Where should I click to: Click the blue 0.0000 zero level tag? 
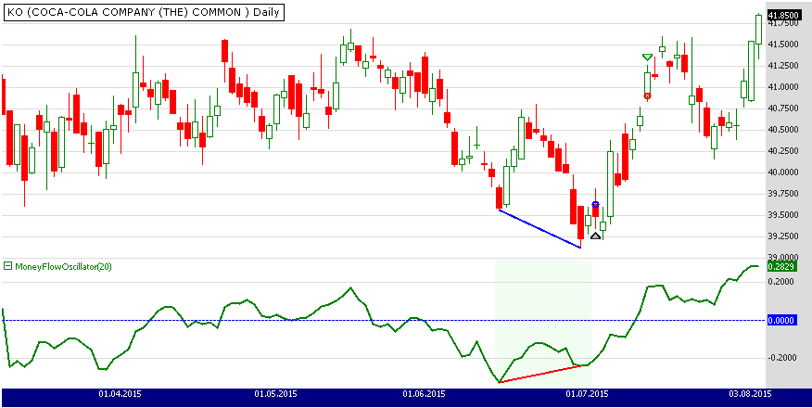(x=782, y=320)
